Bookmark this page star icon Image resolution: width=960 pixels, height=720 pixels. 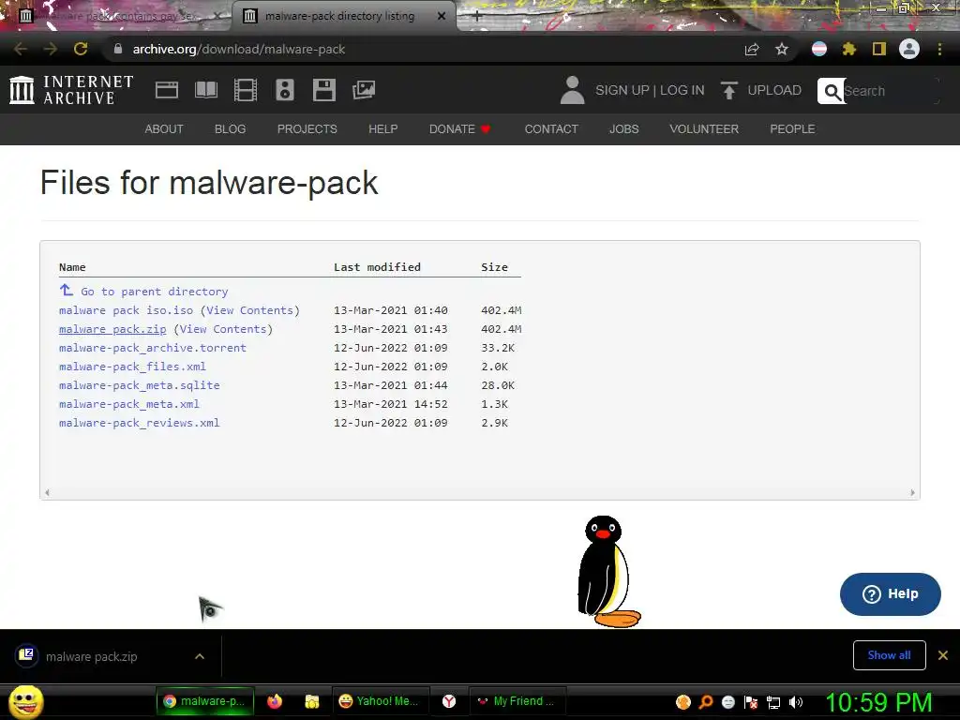782,49
